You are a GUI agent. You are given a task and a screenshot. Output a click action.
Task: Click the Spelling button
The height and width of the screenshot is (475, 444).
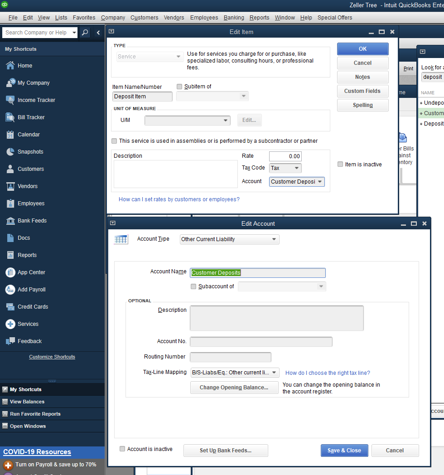(362, 105)
